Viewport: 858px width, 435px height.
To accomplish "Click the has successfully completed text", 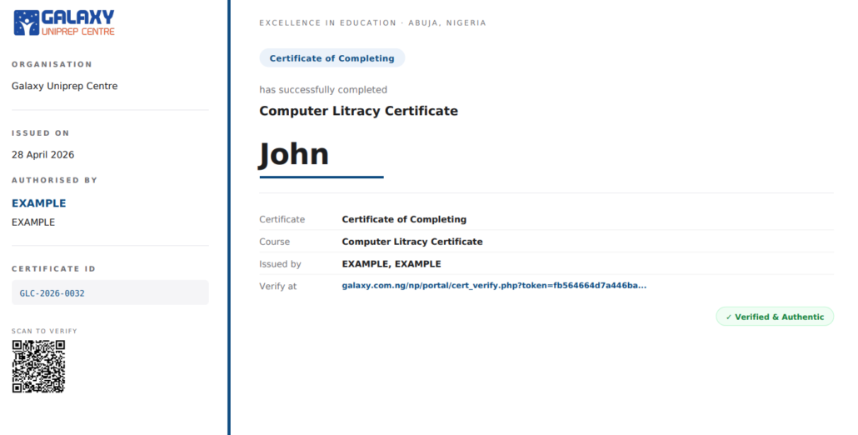I will (323, 90).
